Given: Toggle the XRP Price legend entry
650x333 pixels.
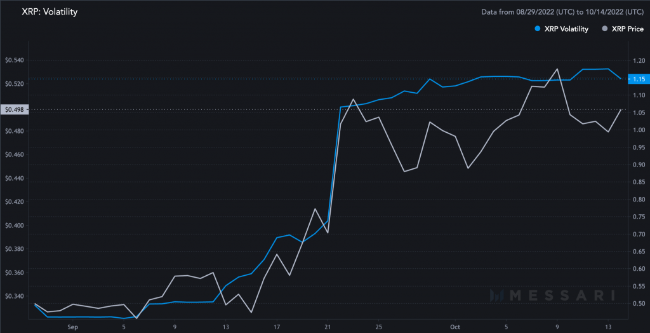Looking at the screenshot, I should click(x=623, y=29).
